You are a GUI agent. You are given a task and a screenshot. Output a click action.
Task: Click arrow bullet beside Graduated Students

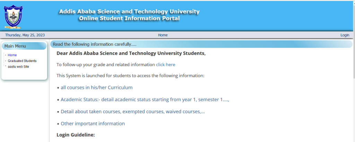[6, 61]
